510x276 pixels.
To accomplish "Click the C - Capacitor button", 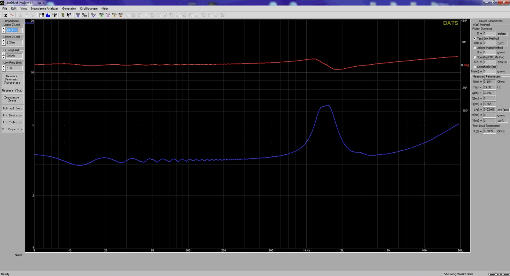I will coord(12,129).
